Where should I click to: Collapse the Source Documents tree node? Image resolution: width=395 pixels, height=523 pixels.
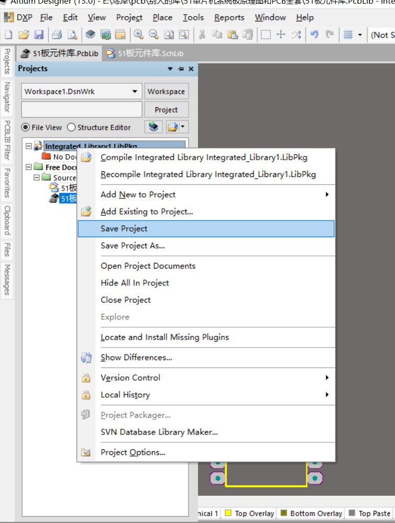tap(36, 177)
